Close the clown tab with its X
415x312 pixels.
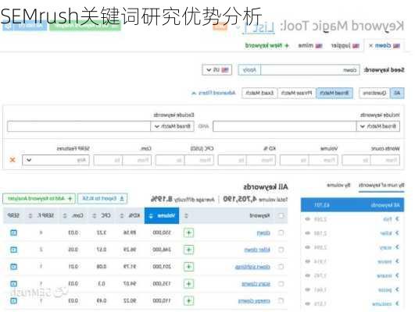(x=370, y=46)
